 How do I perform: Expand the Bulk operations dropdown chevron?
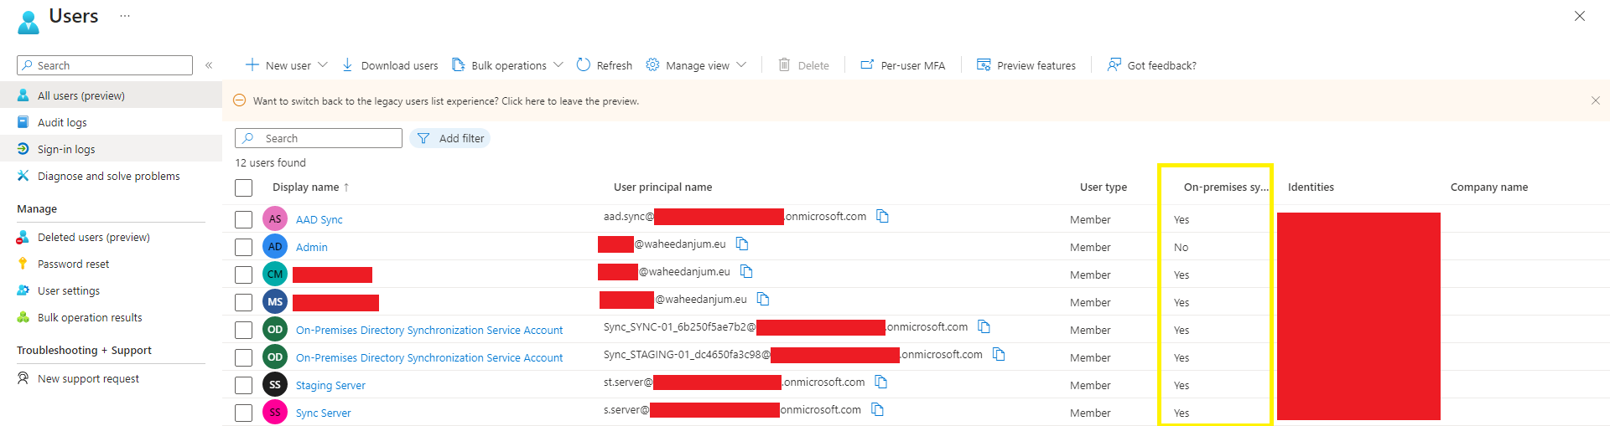point(558,64)
